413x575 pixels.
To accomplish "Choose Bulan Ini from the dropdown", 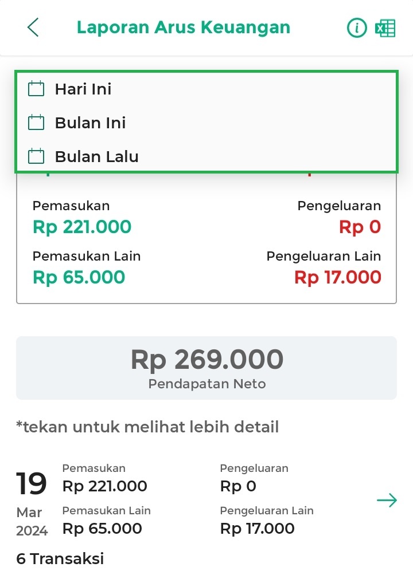I will pos(90,123).
